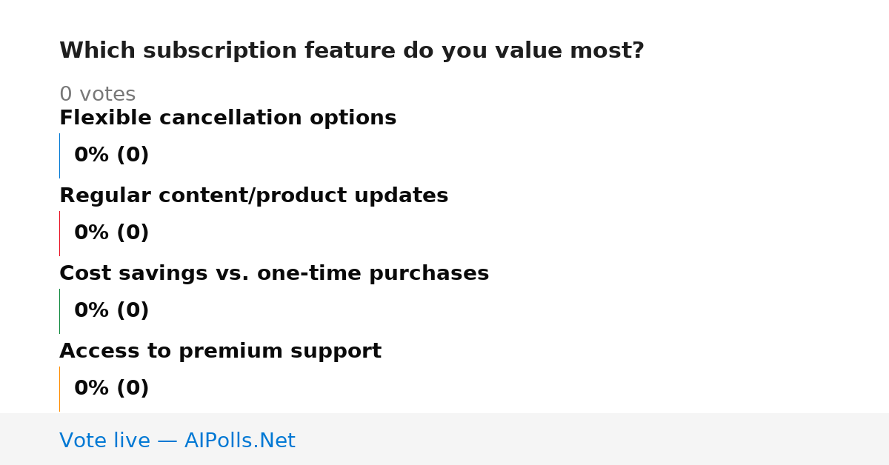
Task: Click 0% (0) result under Regular content updates
Action: tap(111, 233)
